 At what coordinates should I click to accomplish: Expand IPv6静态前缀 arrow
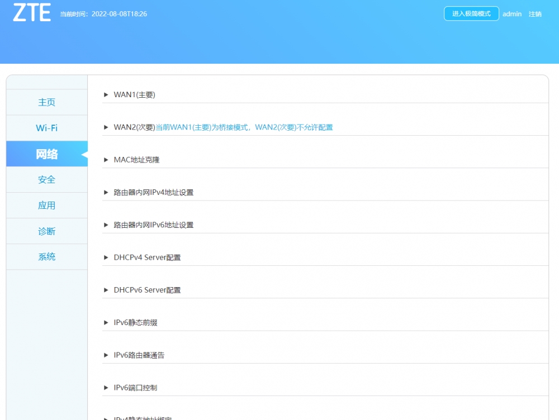tap(106, 323)
